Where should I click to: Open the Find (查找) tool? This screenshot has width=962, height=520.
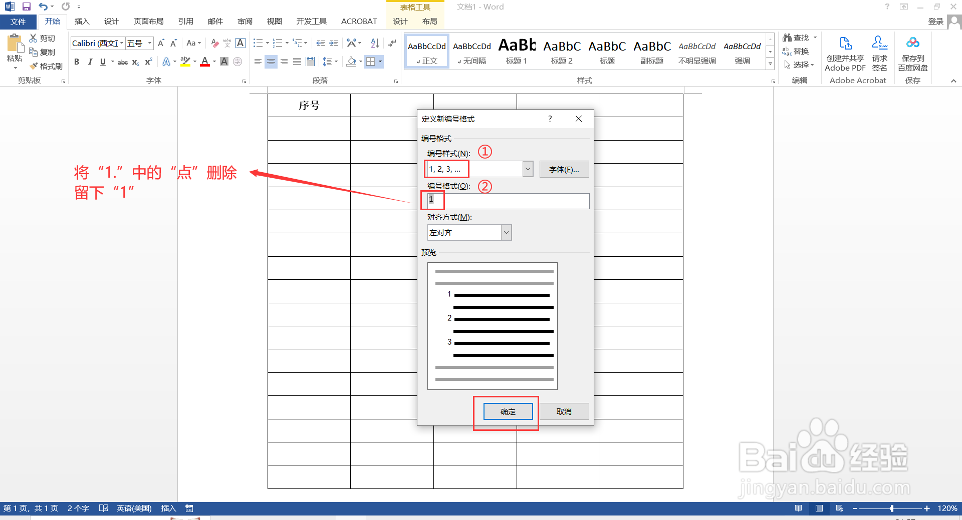click(x=797, y=37)
